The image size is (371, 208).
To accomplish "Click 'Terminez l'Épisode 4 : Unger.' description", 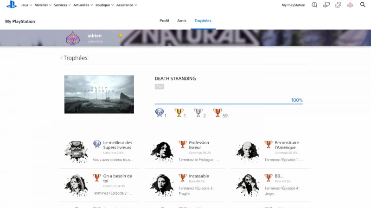I will coord(282,191).
